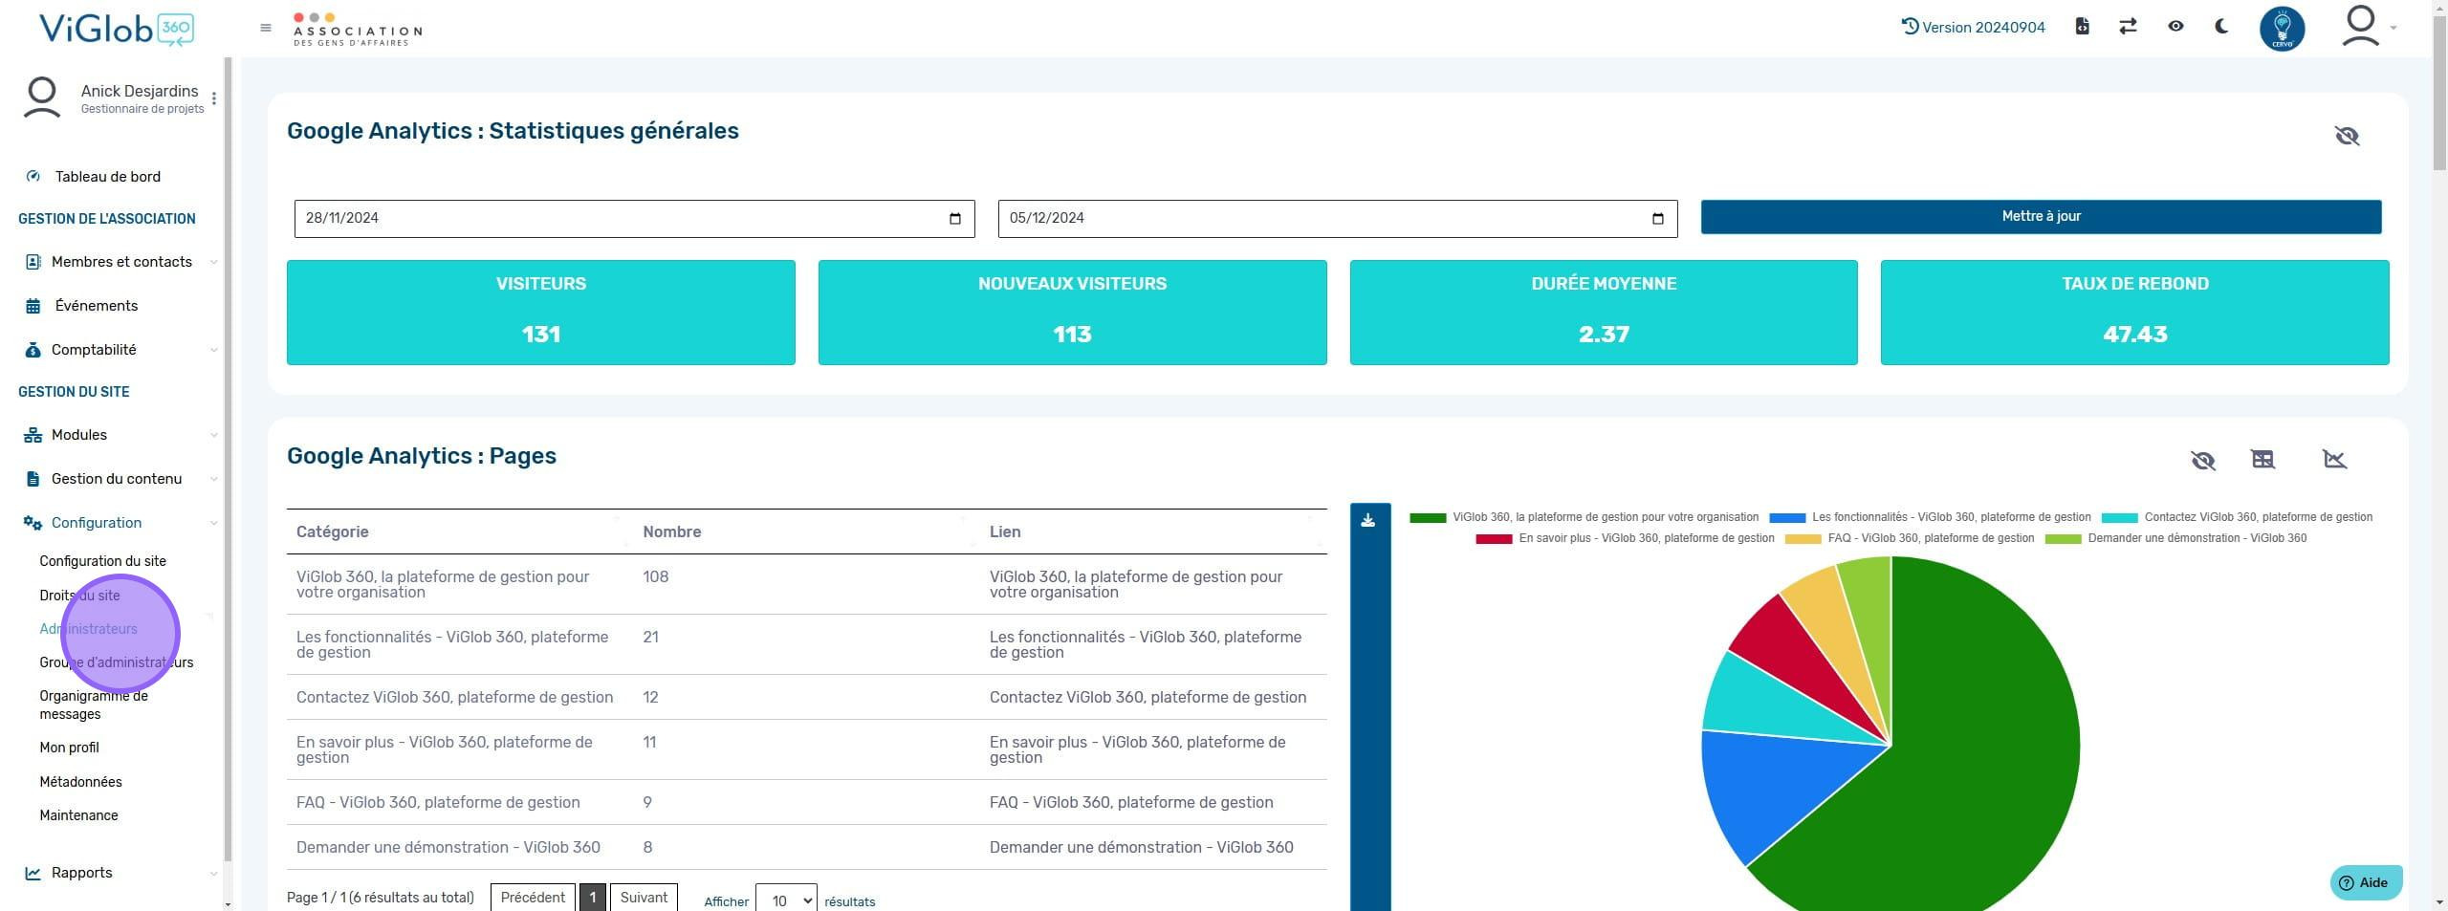Expand Gestion du contenu menu

click(x=120, y=479)
